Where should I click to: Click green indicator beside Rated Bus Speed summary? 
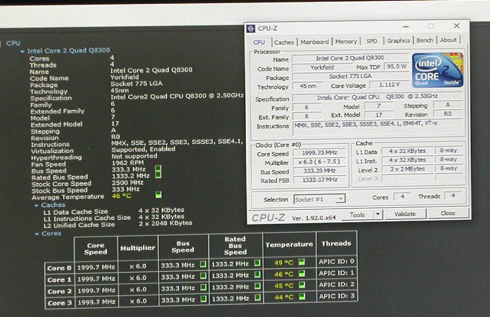[x=158, y=175]
